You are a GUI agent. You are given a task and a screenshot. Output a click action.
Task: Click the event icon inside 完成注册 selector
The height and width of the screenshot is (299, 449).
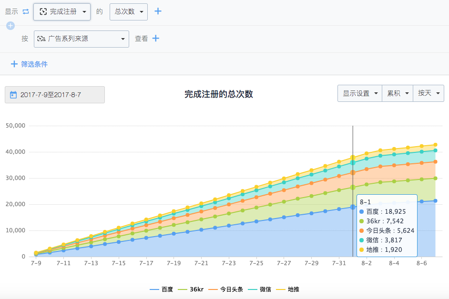coord(43,11)
